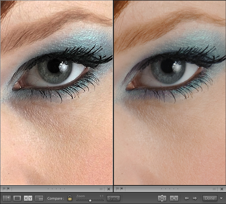Deselect the left photo with X
The width and height of the screenshot is (226, 204).
point(109,189)
